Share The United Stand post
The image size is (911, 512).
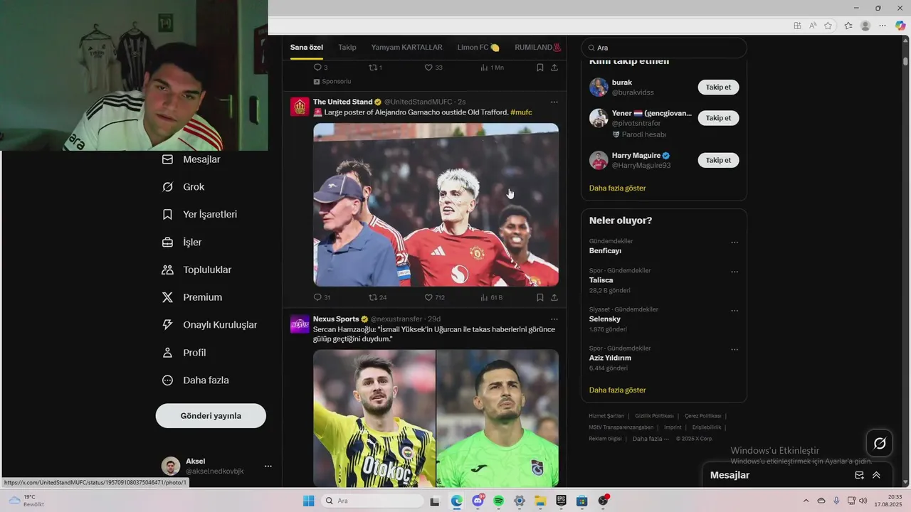[x=554, y=297]
